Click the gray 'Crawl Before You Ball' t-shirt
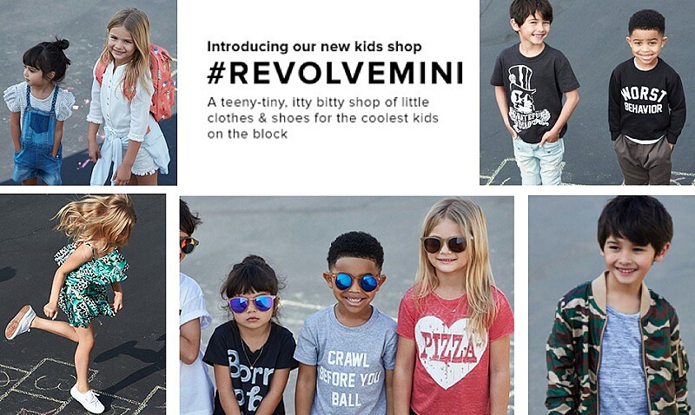Screen dimensions: 695x415 click(x=347, y=361)
